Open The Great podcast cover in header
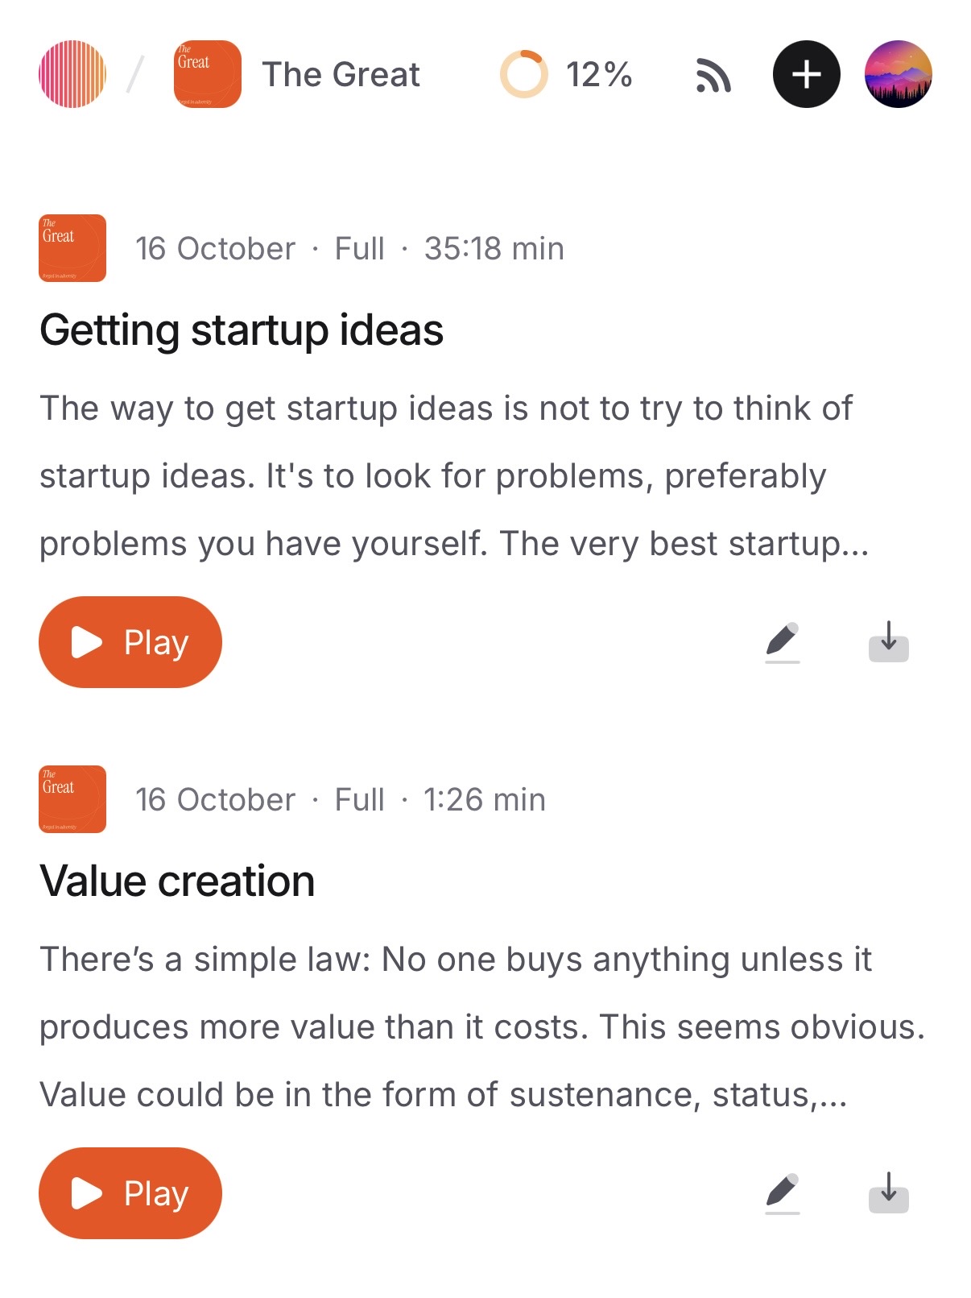 pyautogui.click(x=208, y=74)
